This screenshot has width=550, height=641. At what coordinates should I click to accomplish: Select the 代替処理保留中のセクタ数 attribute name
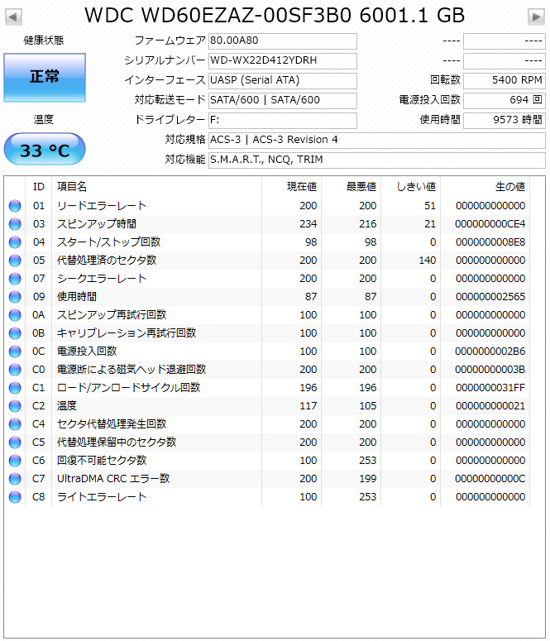pyautogui.click(x=117, y=442)
